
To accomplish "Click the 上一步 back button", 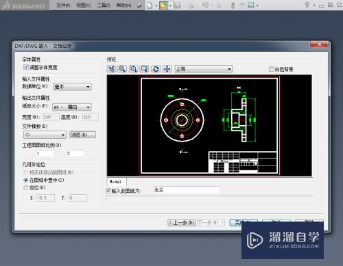I will (182, 222).
